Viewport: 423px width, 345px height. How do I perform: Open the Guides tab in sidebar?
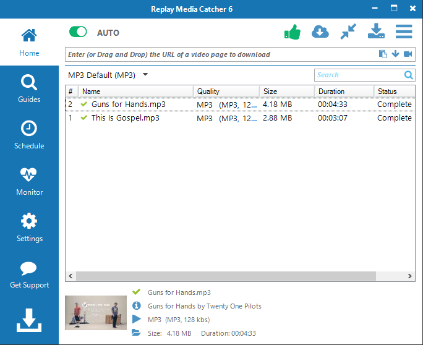click(x=29, y=88)
